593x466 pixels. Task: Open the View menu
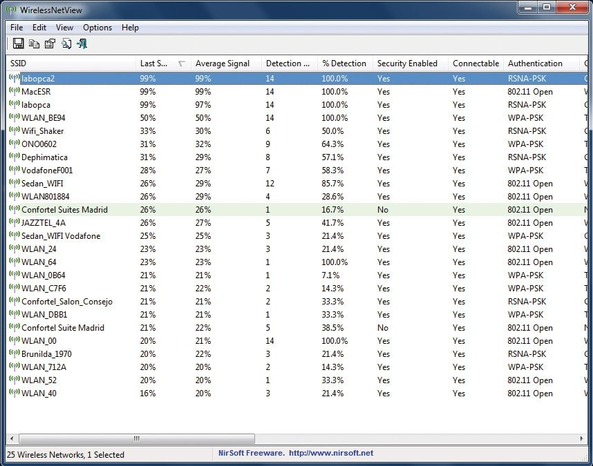click(x=64, y=28)
